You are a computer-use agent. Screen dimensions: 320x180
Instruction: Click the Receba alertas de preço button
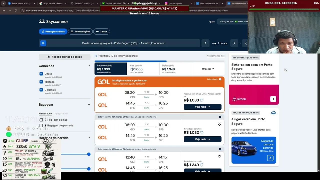(x=64, y=57)
